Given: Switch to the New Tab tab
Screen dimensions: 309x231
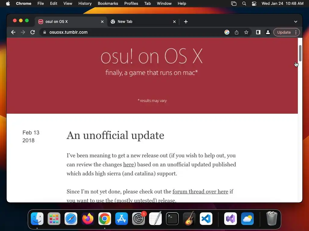Looking at the screenshot, I should (143, 22).
